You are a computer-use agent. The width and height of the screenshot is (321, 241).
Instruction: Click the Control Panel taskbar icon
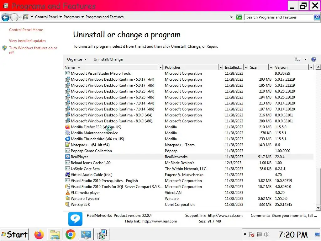[x=86, y=235]
